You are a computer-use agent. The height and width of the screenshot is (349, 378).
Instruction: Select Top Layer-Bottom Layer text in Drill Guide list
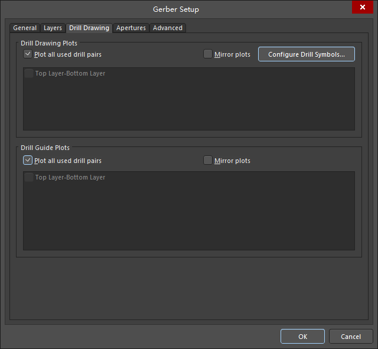pos(70,177)
